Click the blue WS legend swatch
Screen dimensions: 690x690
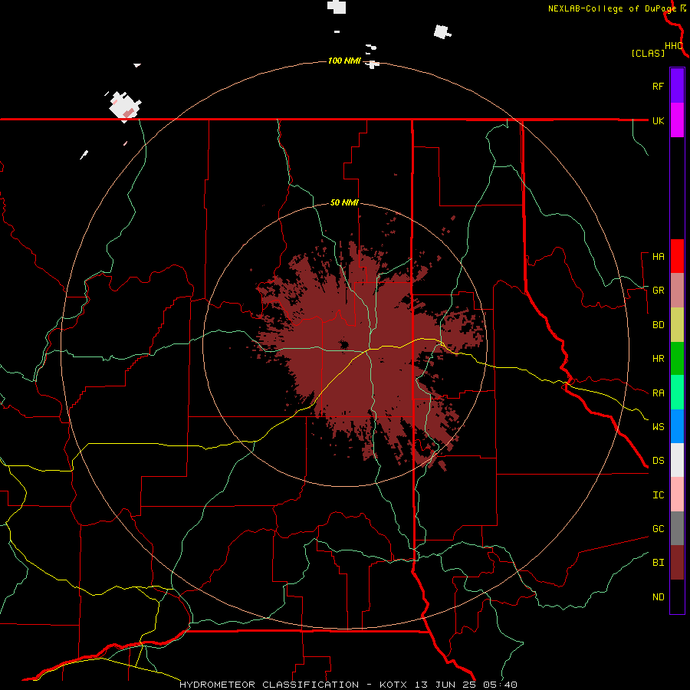[x=677, y=426]
